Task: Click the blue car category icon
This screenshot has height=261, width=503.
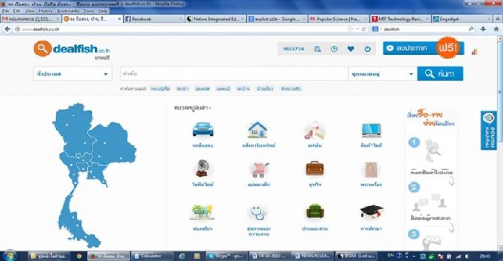Action: click(203, 130)
